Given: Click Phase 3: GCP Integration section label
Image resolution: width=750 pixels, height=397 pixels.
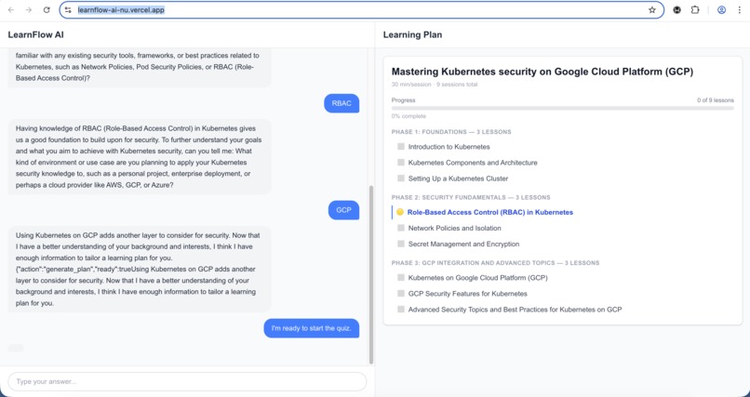Looking at the screenshot, I should (x=495, y=263).
